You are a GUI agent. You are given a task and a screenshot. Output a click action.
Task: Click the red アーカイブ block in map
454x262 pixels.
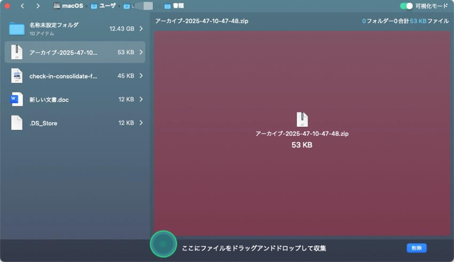(302, 134)
